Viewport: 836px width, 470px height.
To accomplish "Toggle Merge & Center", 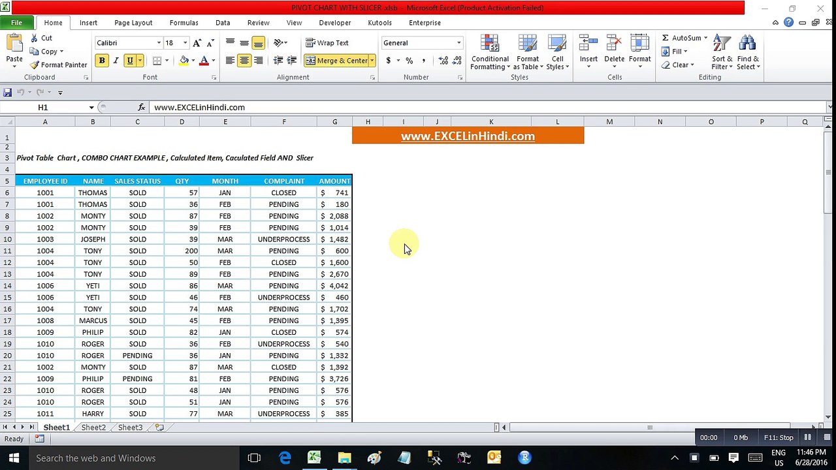I will coord(336,61).
